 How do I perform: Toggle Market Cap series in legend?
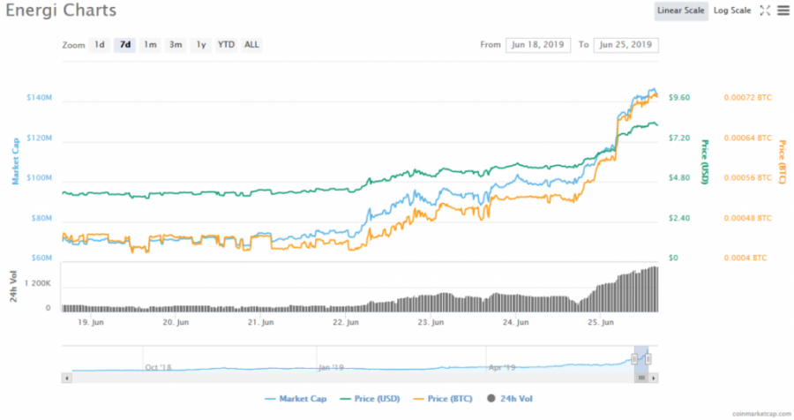(296, 399)
